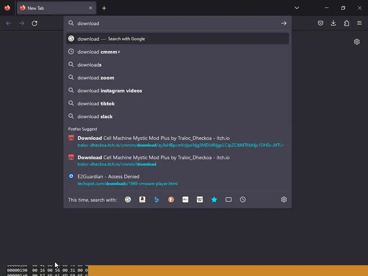The height and width of the screenshot is (276, 368).
Task: Click the Go arrow in address bar
Action: point(284,23)
